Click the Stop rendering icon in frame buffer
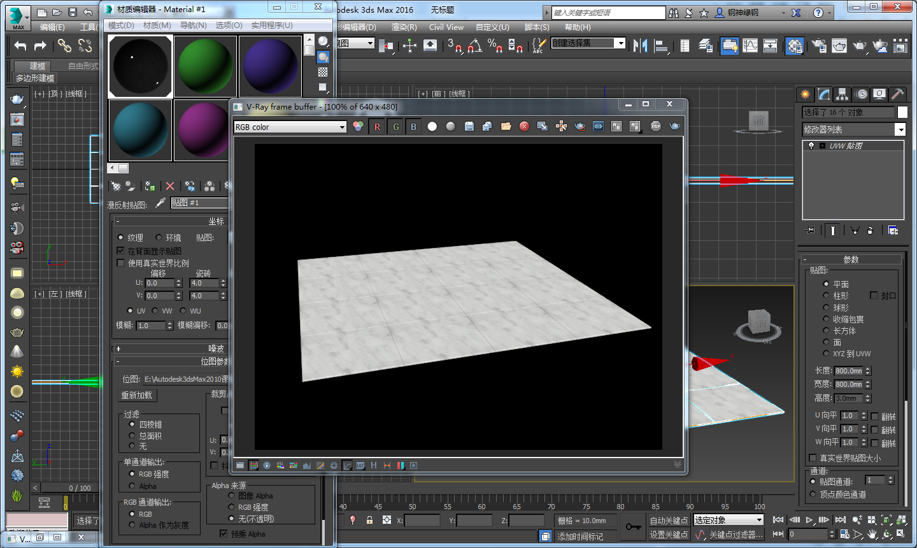 (x=656, y=126)
